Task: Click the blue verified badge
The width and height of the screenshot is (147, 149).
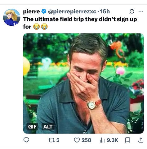Action: 44,11
